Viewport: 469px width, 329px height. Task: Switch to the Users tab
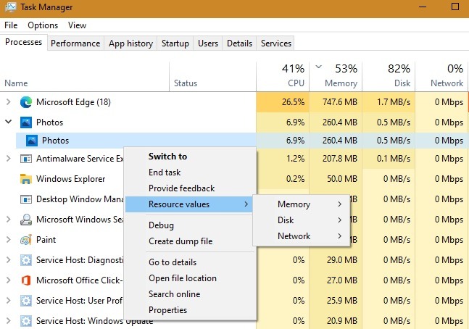coord(208,43)
